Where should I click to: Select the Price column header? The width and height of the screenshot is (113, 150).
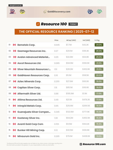click(x=56, y=40)
